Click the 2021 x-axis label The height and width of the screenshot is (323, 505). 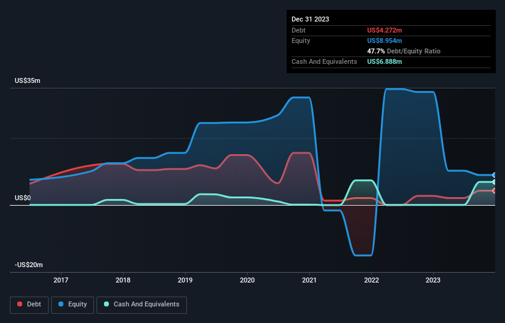coord(309,280)
